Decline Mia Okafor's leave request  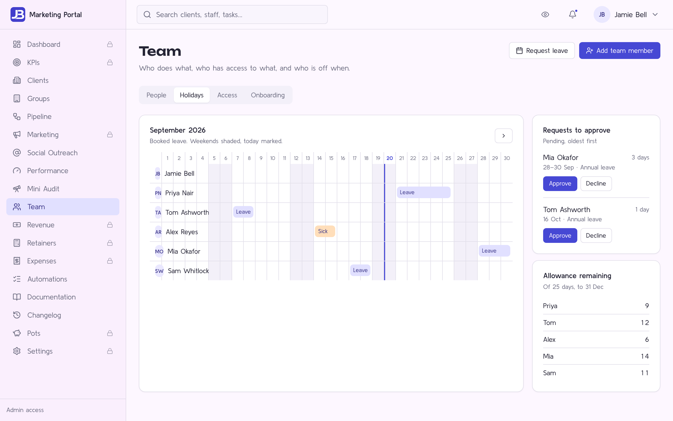click(596, 183)
